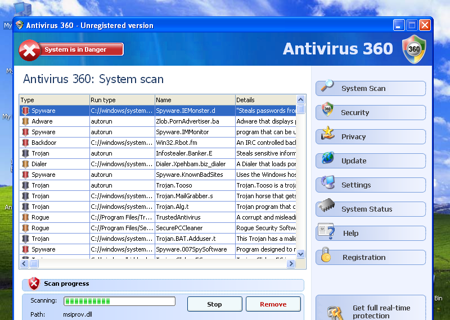This screenshot has height=320, width=450.
Task: Click the Settings monitor icon
Action: coord(327,183)
